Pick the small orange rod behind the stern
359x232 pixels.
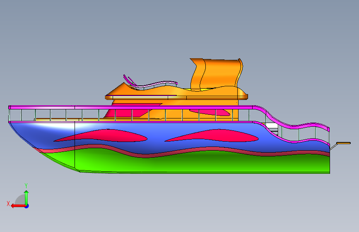[343, 143]
